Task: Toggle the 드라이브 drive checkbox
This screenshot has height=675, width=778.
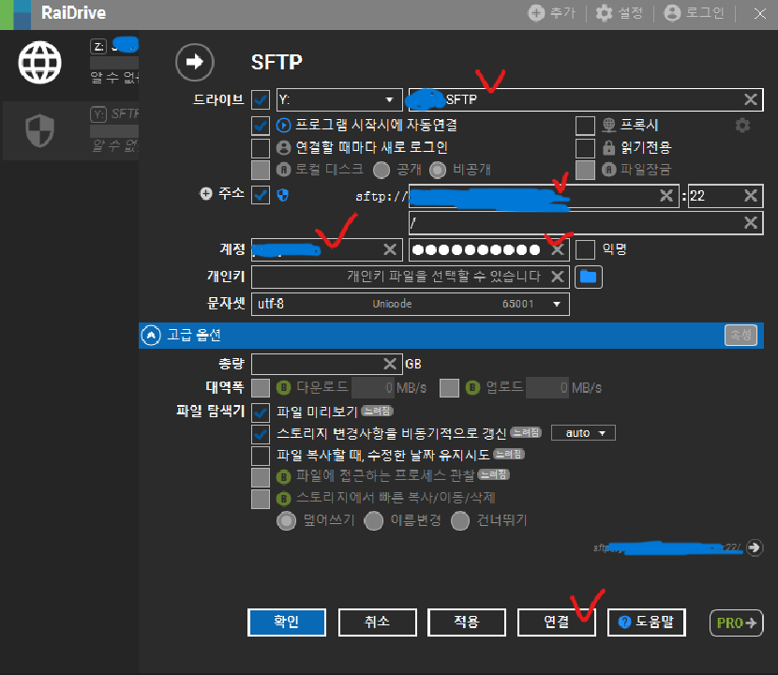Action: (261, 99)
